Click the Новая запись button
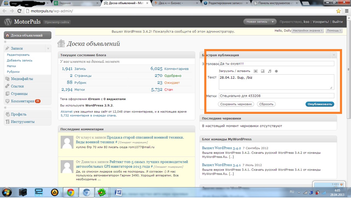This screenshot has height=199, width=351. tap(257, 22)
